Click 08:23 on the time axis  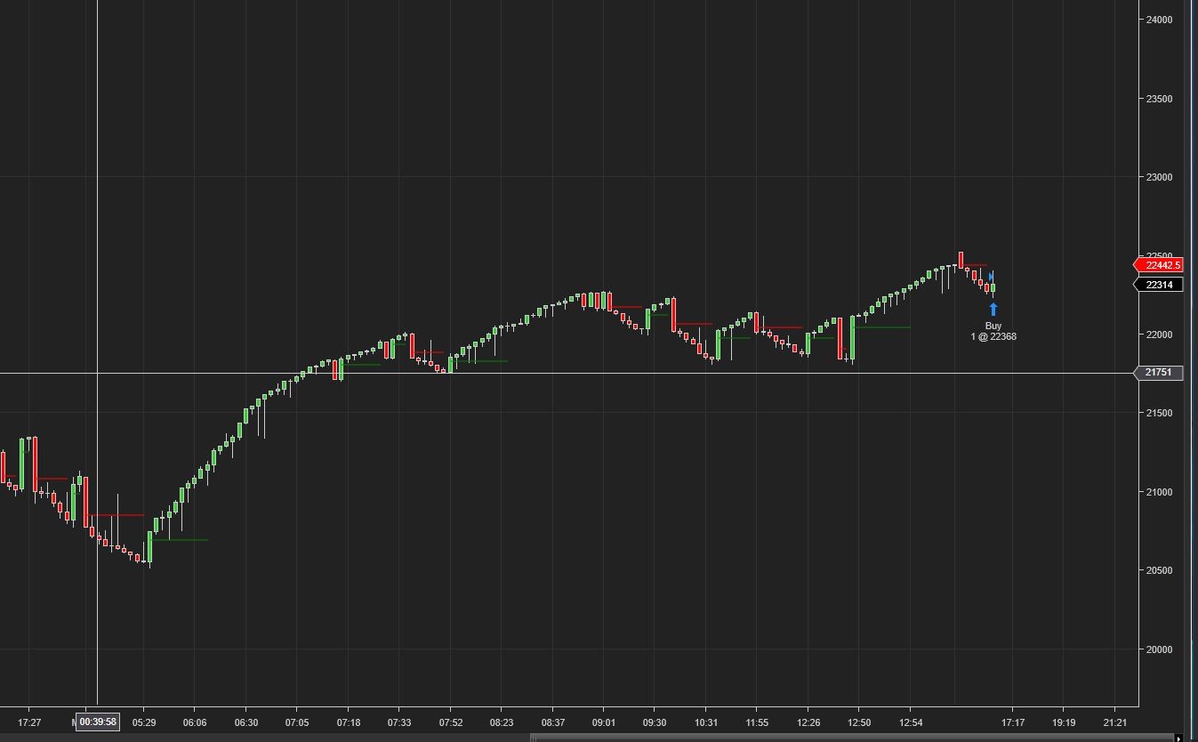[x=502, y=722]
